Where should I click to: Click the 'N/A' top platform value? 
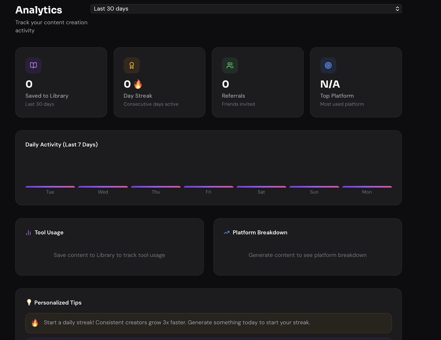(x=330, y=84)
